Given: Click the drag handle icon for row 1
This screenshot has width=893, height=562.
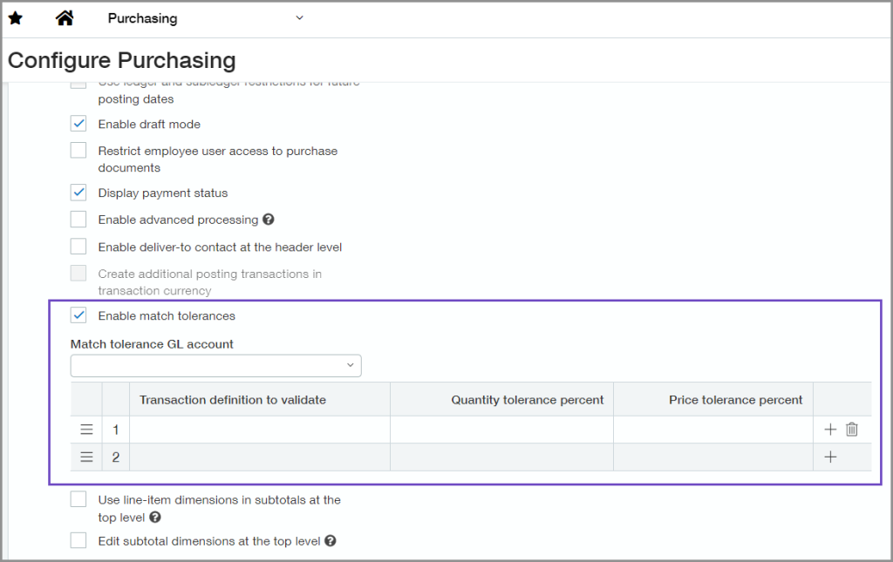Looking at the screenshot, I should point(85,429).
